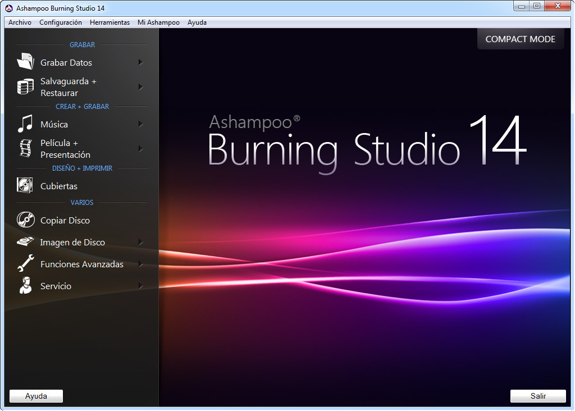Screen dimensions: 575x411
Task: Choose the Música note icon
Action: click(25, 124)
